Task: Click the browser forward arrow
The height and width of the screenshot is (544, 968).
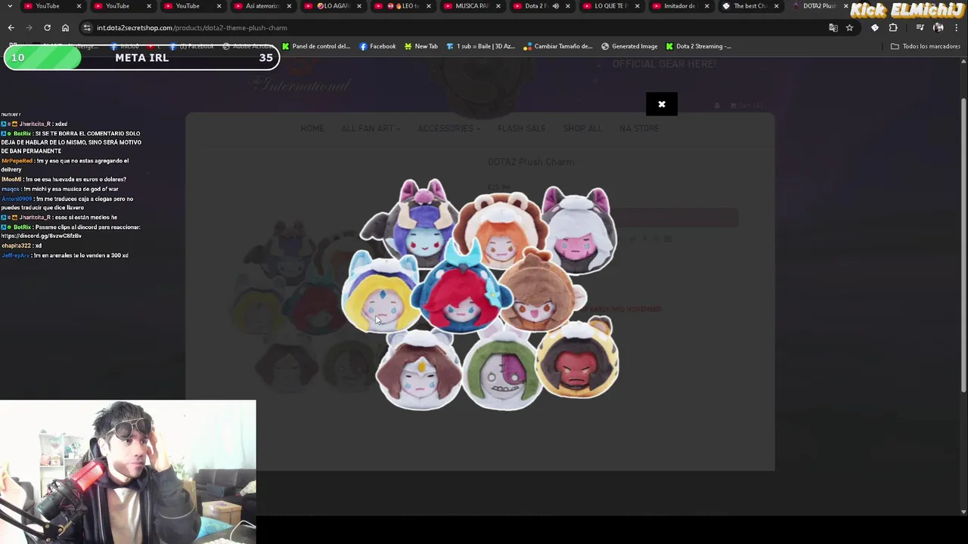Action: coord(29,28)
